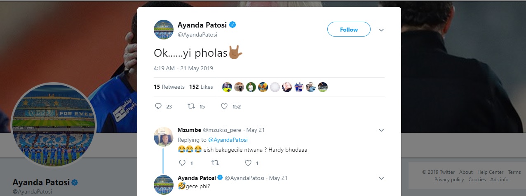Screen dimensions: 526x196
Task: View the 15 Retweets list
Action: 168,87
